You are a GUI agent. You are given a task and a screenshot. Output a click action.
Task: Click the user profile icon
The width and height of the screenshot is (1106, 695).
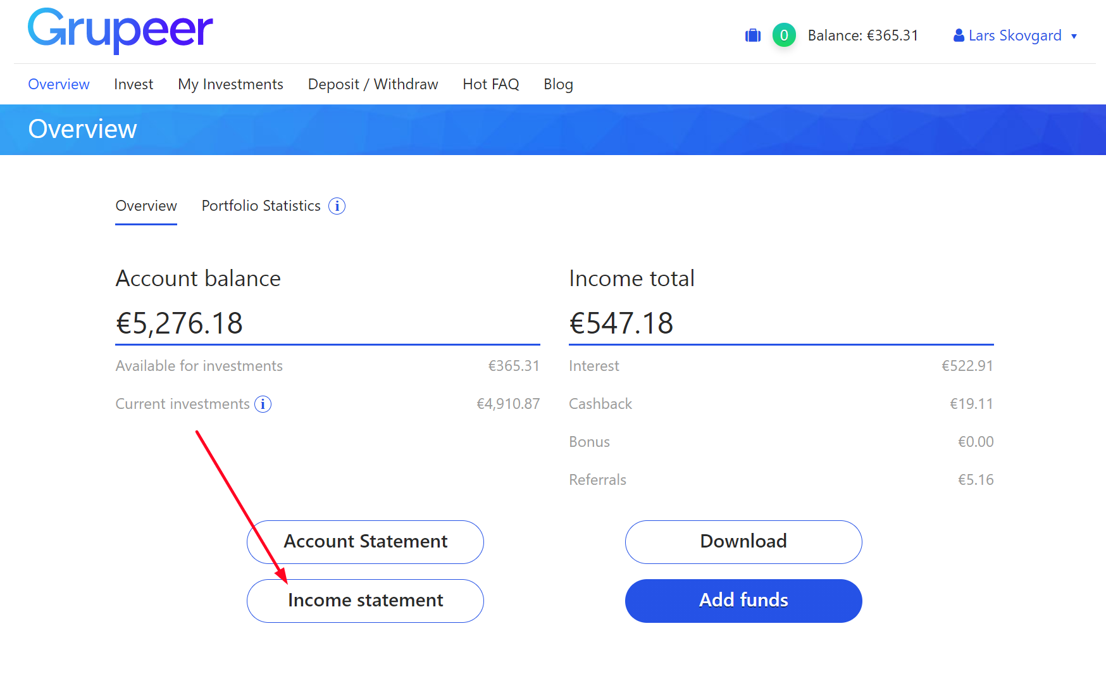click(959, 35)
